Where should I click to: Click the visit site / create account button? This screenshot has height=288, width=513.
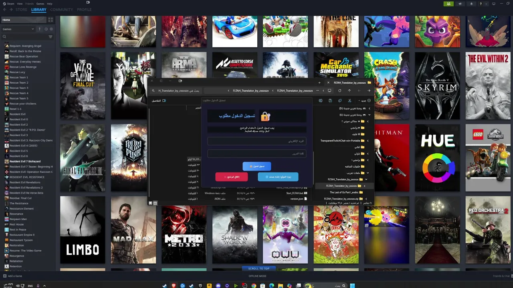tap(278, 177)
